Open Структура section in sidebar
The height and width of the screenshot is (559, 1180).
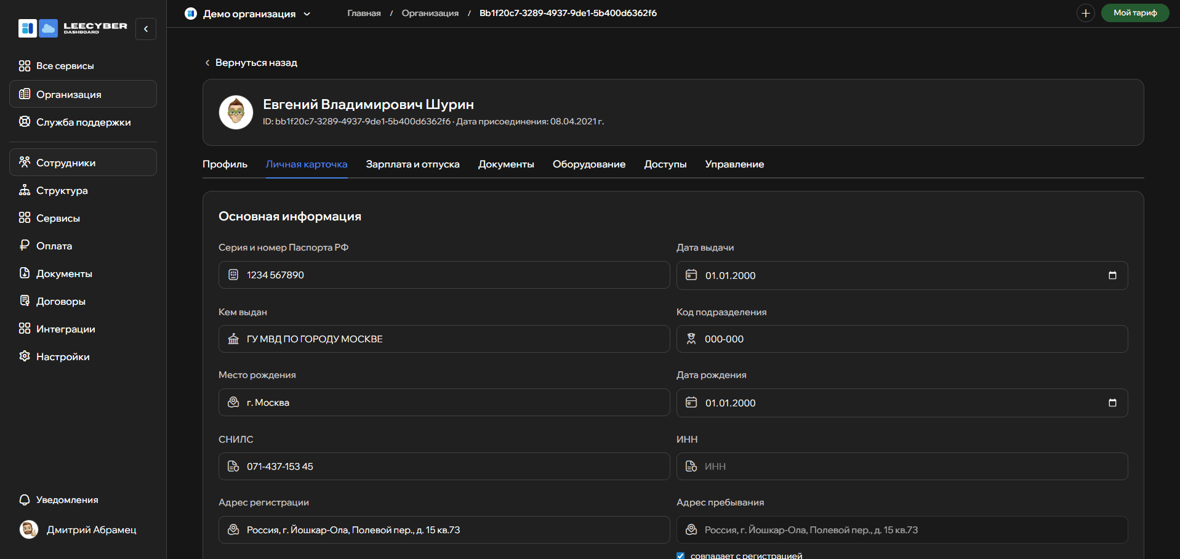[x=62, y=190]
